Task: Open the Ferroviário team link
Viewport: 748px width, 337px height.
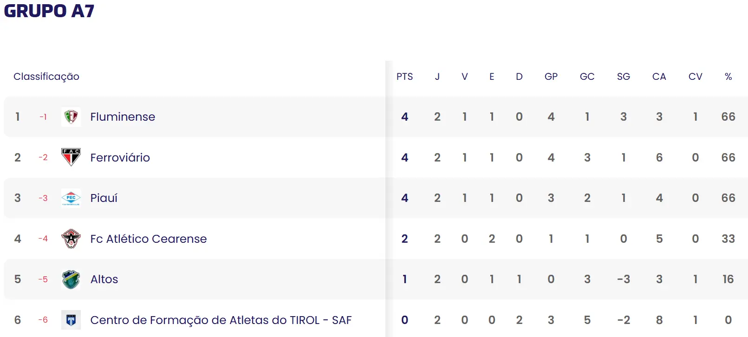Action: [x=120, y=157]
